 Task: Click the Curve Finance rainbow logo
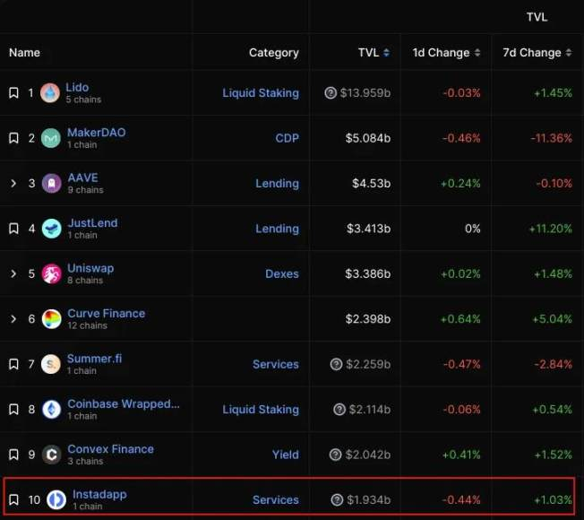click(51, 319)
